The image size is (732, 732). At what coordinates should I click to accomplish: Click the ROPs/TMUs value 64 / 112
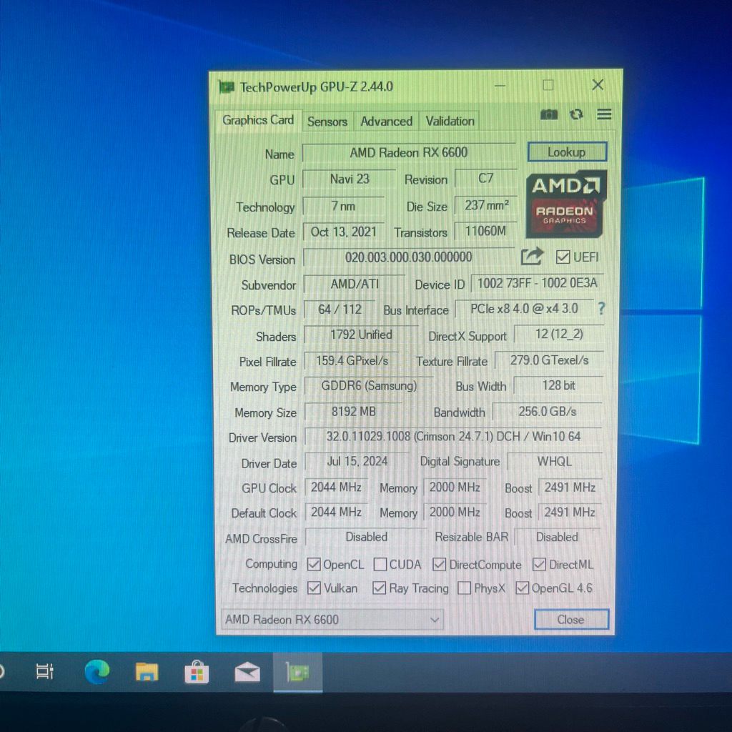[340, 310]
